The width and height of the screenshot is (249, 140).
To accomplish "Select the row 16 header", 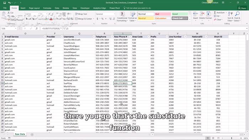I will coord(2,83).
